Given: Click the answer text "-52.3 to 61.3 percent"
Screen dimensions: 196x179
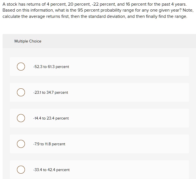Looking at the screenshot, I should tap(51, 67).
